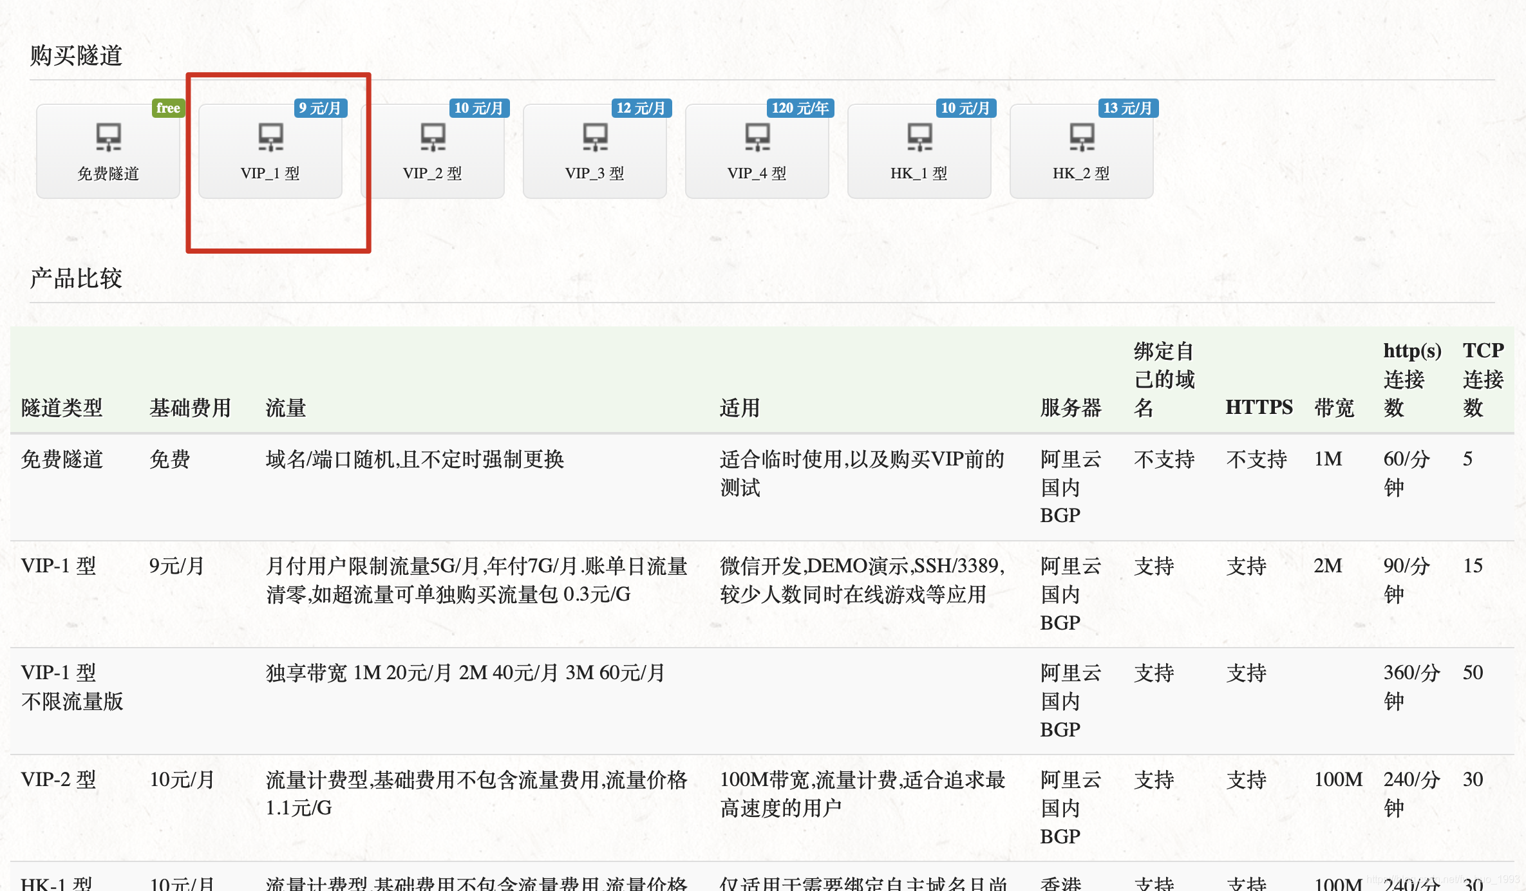1526x891 pixels.
Task: Click the http(s) 连接数 column header
Action: 1412,379
